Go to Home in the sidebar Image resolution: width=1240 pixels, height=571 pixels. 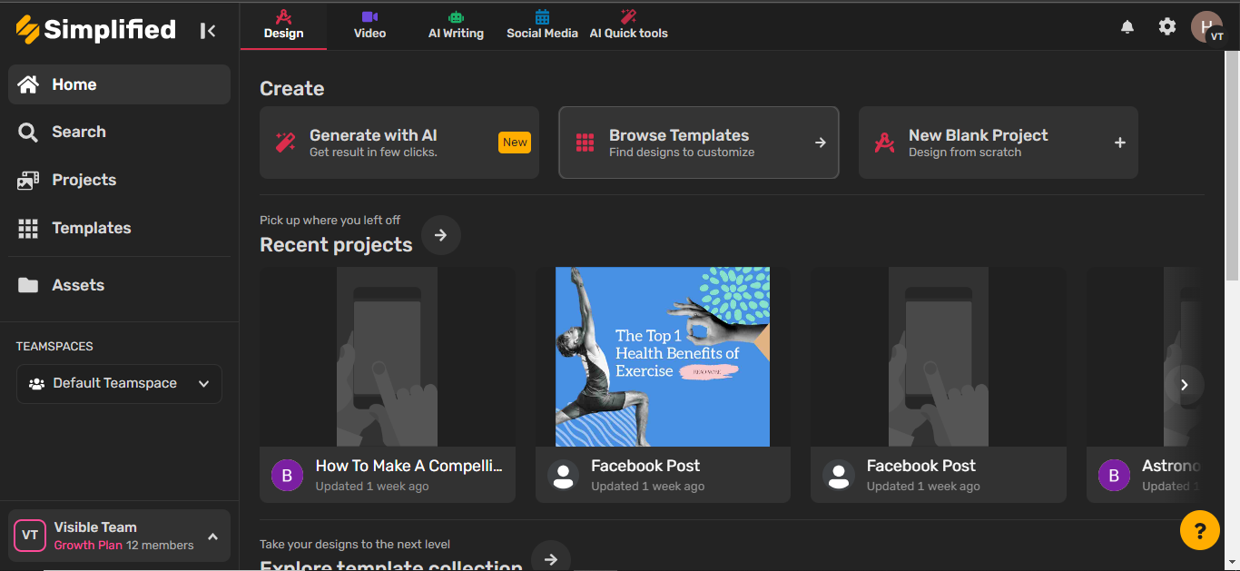point(74,84)
